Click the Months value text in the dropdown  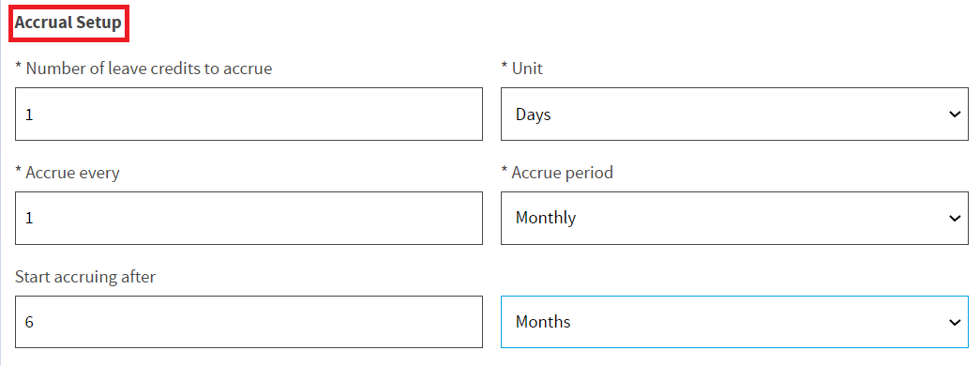[x=543, y=322]
